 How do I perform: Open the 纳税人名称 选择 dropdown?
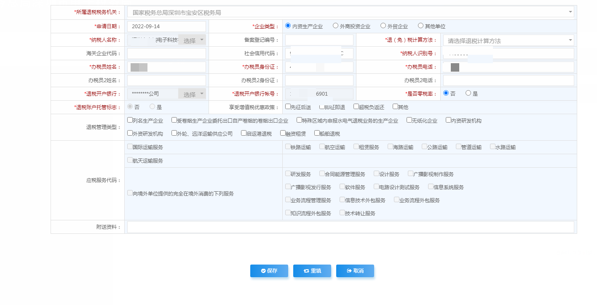[x=192, y=40]
